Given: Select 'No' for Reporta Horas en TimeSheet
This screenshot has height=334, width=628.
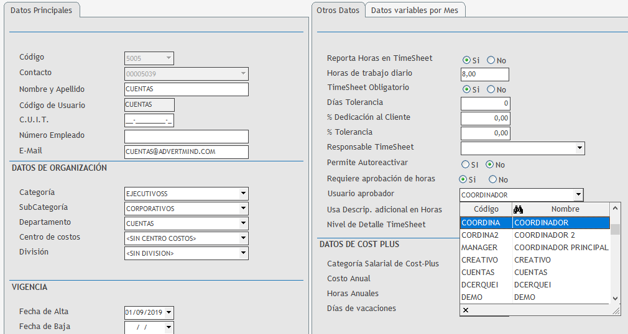Looking at the screenshot, I should pos(491,60).
